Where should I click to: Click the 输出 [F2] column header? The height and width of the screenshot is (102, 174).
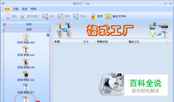coord(147,42)
